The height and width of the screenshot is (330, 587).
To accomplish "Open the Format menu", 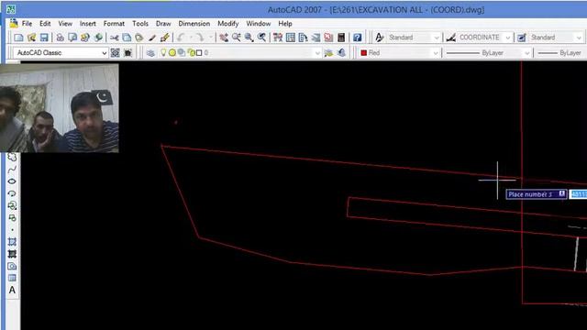I will coord(114,24).
